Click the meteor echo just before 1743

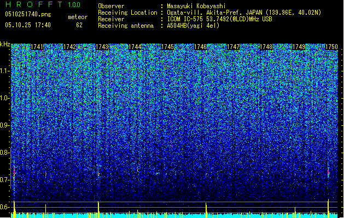tap(98, 174)
